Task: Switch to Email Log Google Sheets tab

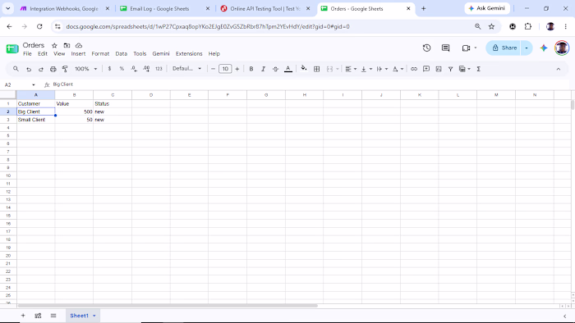Action: coord(165,8)
